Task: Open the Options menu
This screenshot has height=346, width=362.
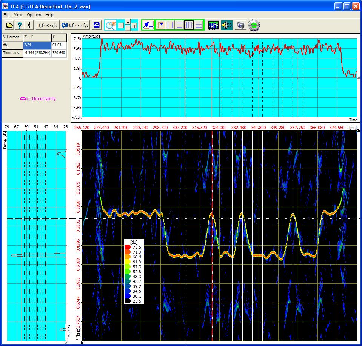Action: (34, 15)
